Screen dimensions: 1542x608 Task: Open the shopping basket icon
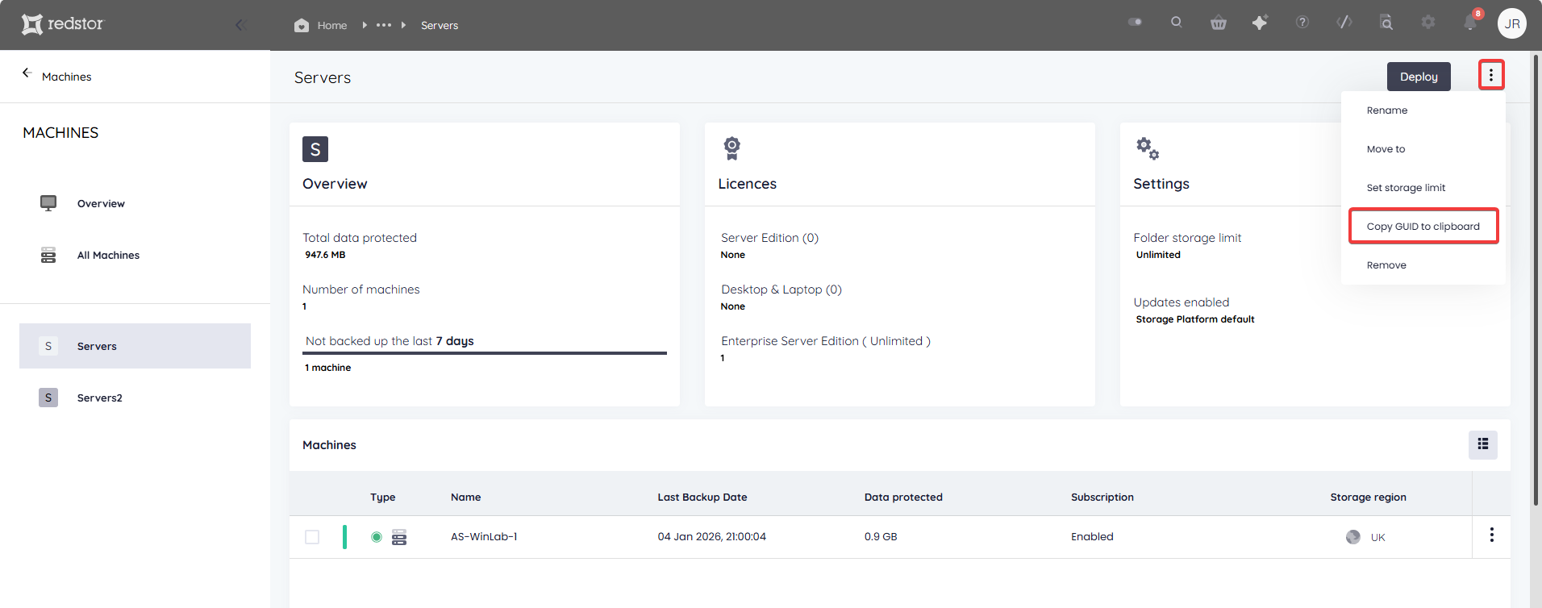[x=1219, y=23]
